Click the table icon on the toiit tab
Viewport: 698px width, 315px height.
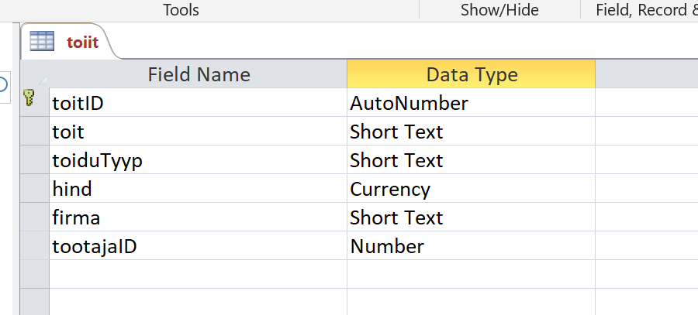point(42,41)
